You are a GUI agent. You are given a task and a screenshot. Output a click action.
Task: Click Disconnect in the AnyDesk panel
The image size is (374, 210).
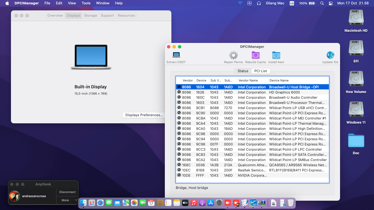[x=67, y=192]
